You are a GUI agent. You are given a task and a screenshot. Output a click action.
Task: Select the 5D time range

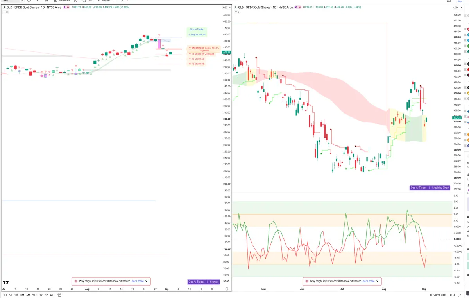[x=11, y=295]
